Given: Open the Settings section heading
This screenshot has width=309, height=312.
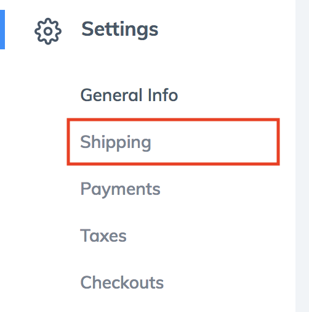Looking at the screenshot, I should (x=120, y=30).
